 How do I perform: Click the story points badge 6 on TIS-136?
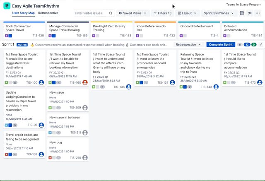pyautogui.click(x=102, y=87)
